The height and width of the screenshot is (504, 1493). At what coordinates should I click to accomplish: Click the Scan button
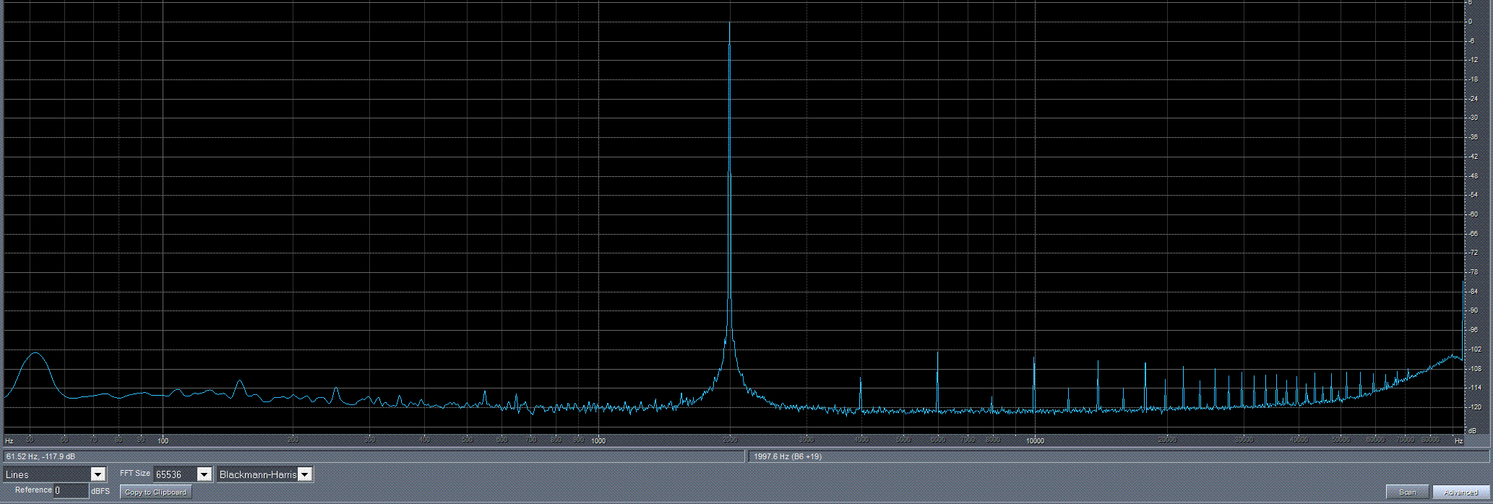point(1407,492)
